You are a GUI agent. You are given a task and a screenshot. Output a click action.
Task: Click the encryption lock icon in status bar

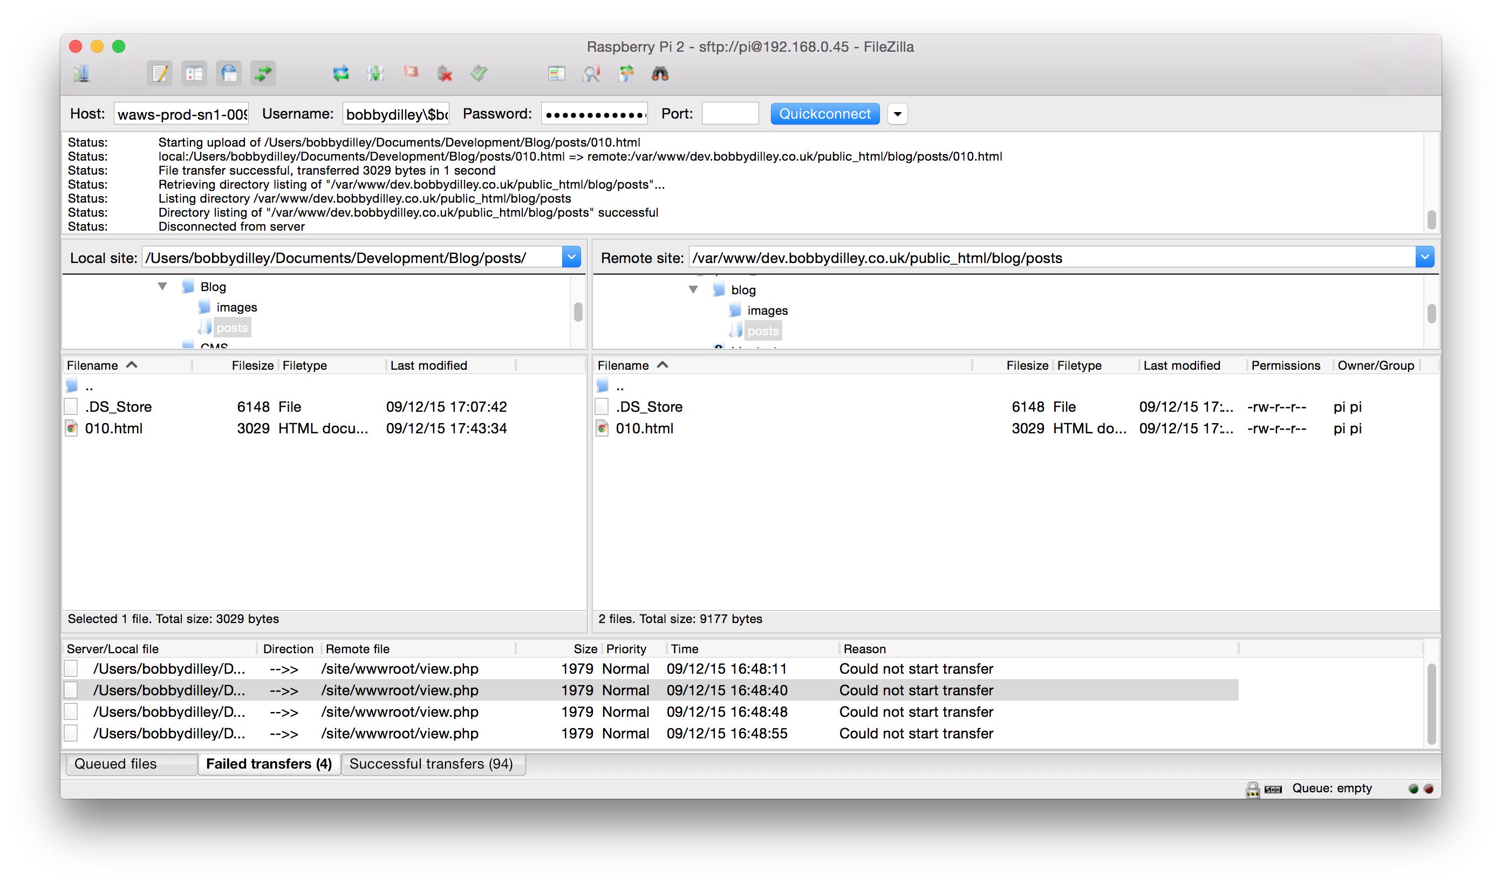tap(1252, 790)
